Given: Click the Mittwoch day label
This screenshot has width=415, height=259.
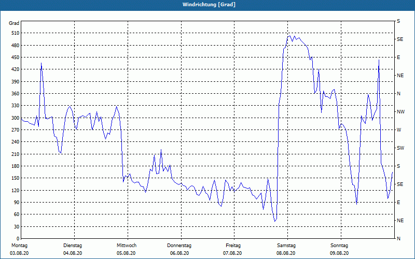Looking at the screenshot, I should [x=127, y=246].
